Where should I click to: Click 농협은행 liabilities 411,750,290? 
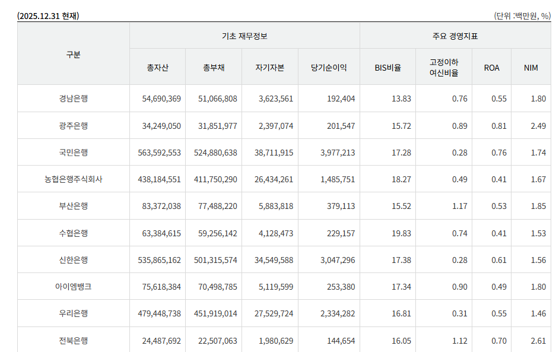[x=215, y=179]
